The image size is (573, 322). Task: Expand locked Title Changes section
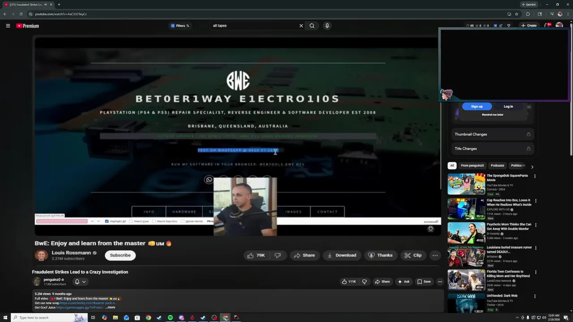(x=492, y=149)
